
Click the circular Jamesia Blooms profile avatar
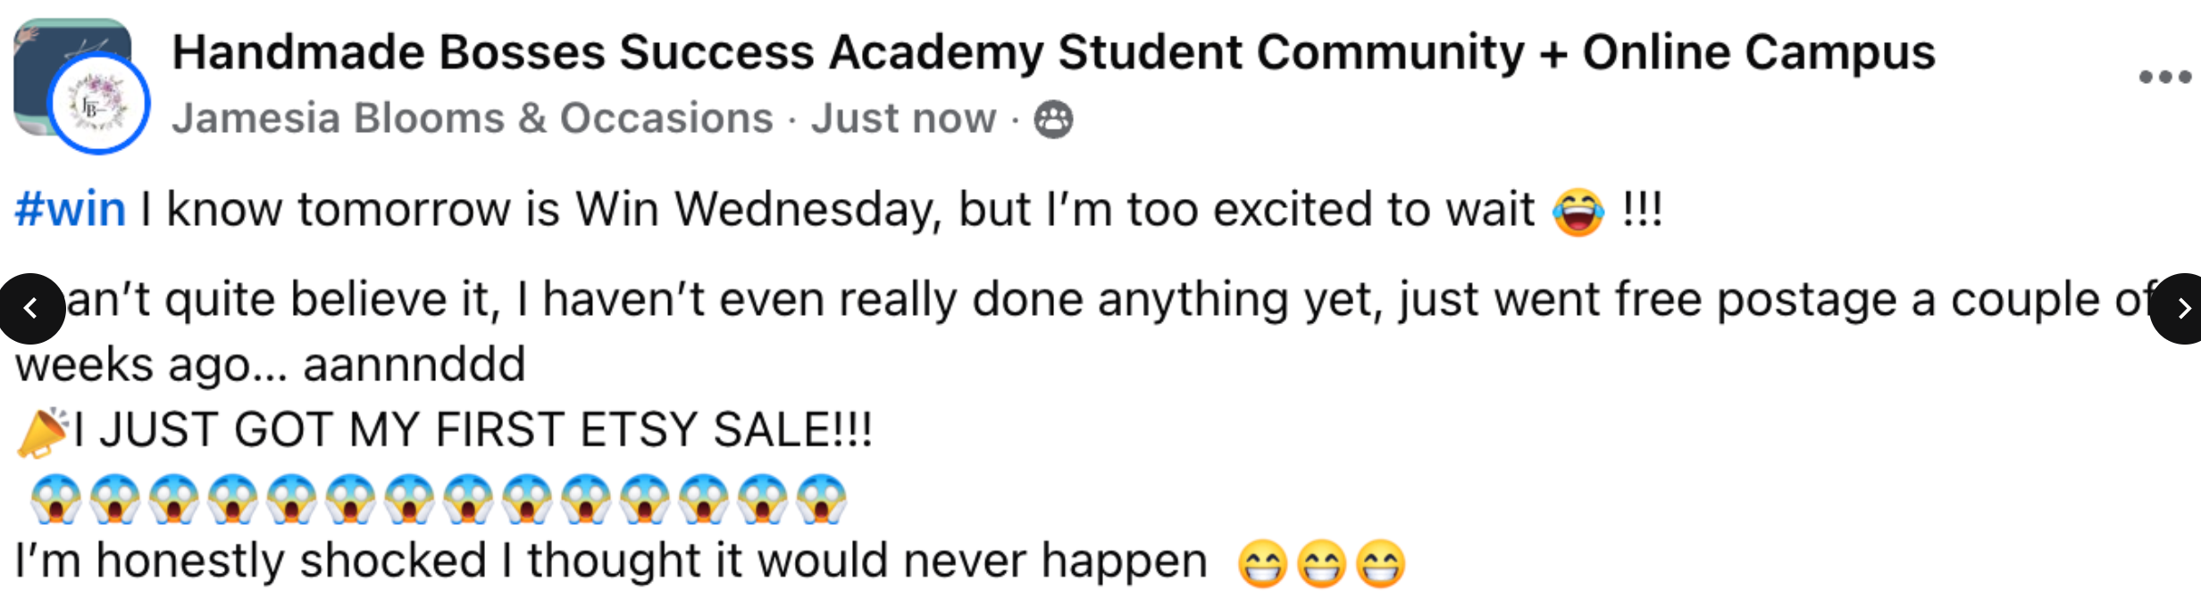[x=98, y=104]
